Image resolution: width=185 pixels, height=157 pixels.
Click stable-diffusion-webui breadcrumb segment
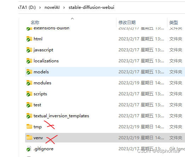point(91,7)
